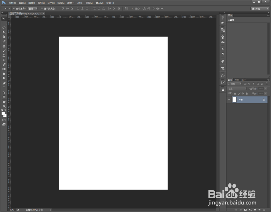Open the Layers panel flyout menu

tap(268, 80)
